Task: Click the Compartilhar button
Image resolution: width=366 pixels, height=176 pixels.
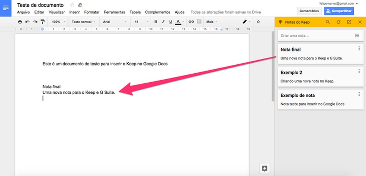Action: click(339, 11)
